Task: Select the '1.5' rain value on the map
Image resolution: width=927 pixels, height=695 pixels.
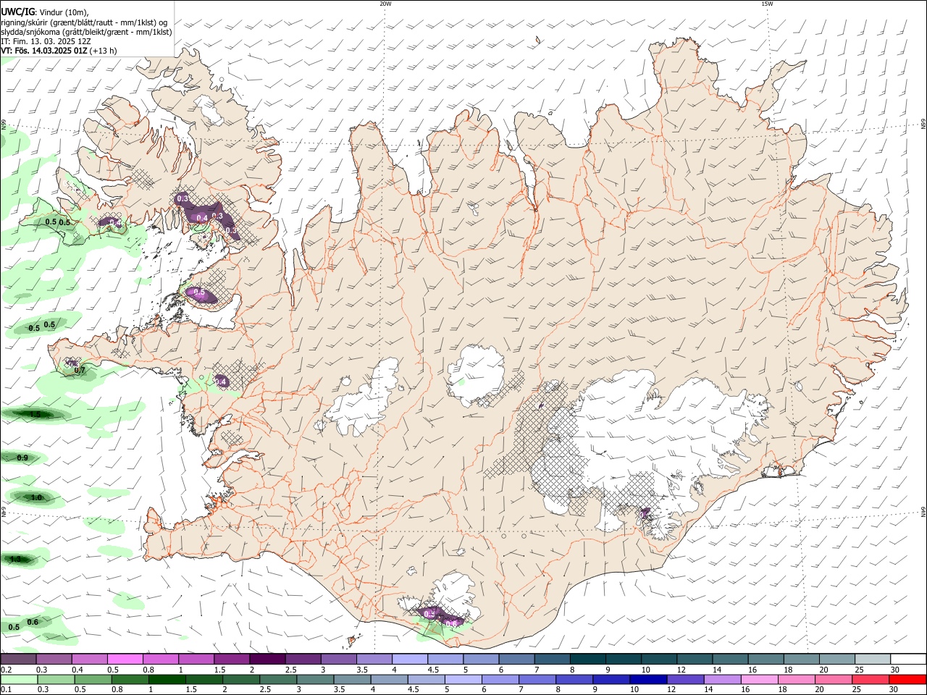Action: point(35,415)
